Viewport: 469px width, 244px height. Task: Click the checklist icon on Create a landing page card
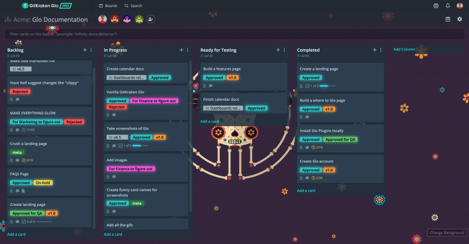pos(307,86)
